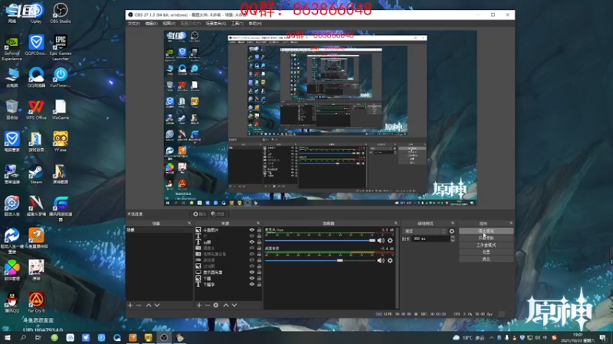Toggle visibility of the last text source
The height and width of the screenshot is (344, 613).
(252, 284)
